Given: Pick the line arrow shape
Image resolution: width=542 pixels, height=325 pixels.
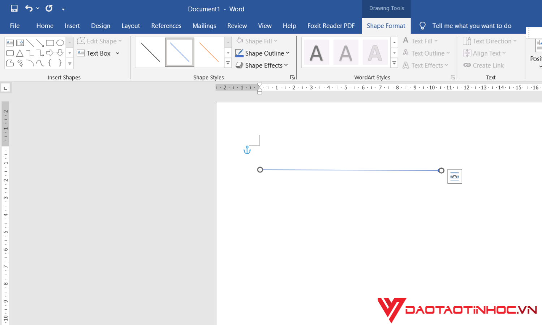Looking at the screenshot, I should [40, 43].
